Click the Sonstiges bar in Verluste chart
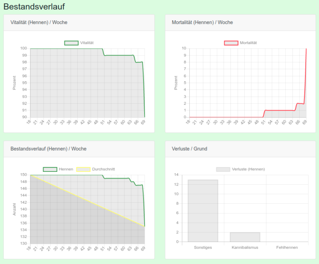319x264 pixels. tap(203, 211)
